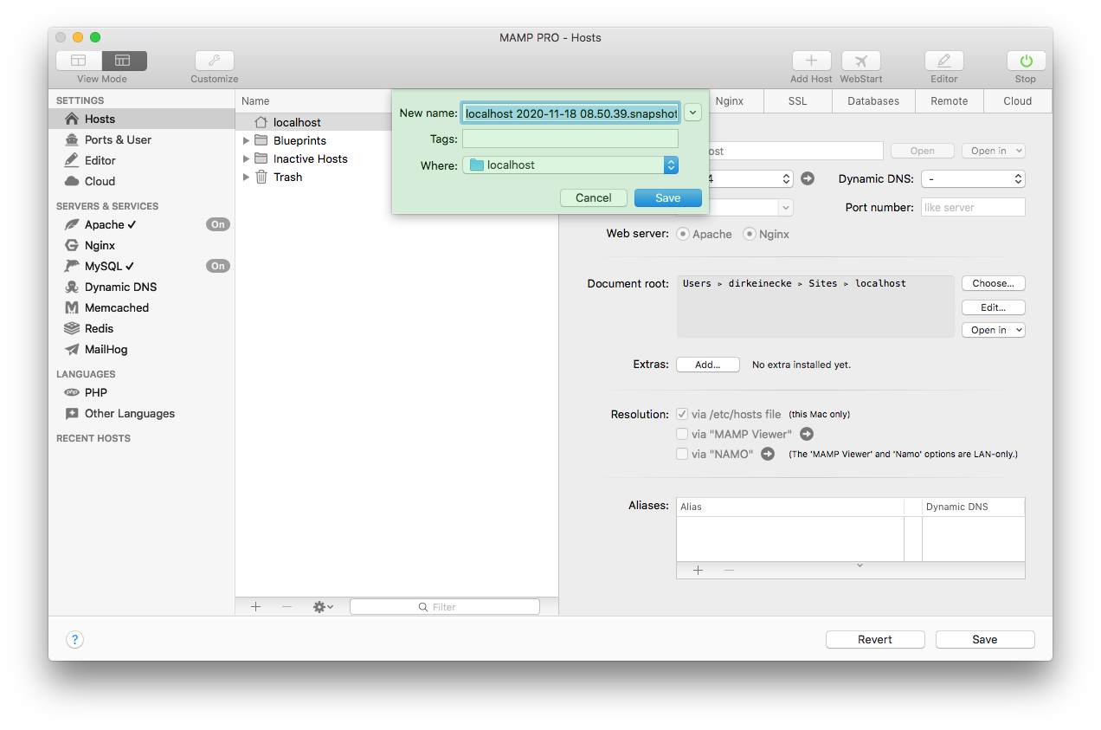Cancel the snapshot rename dialog
The height and width of the screenshot is (730, 1101).
click(x=593, y=197)
